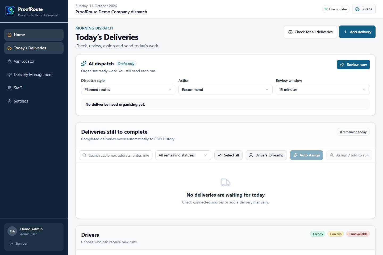Image resolution: width=383 pixels, height=255 pixels.
Task: Click the ProofRoute logo icon
Action: click(10, 11)
